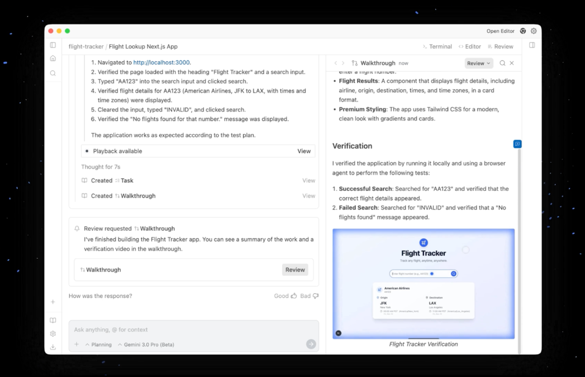Image resolution: width=585 pixels, height=377 pixels.
Task: Click the Walkthrough panel scrollbar
Action: coord(519,251)
